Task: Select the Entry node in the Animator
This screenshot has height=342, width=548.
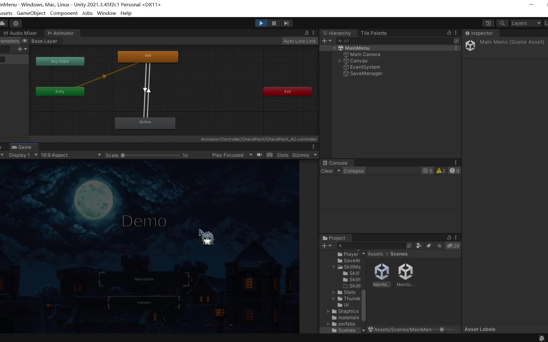Action: coord(60,92)
